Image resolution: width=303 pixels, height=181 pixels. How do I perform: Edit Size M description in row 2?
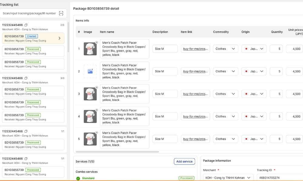click(165, 71)
